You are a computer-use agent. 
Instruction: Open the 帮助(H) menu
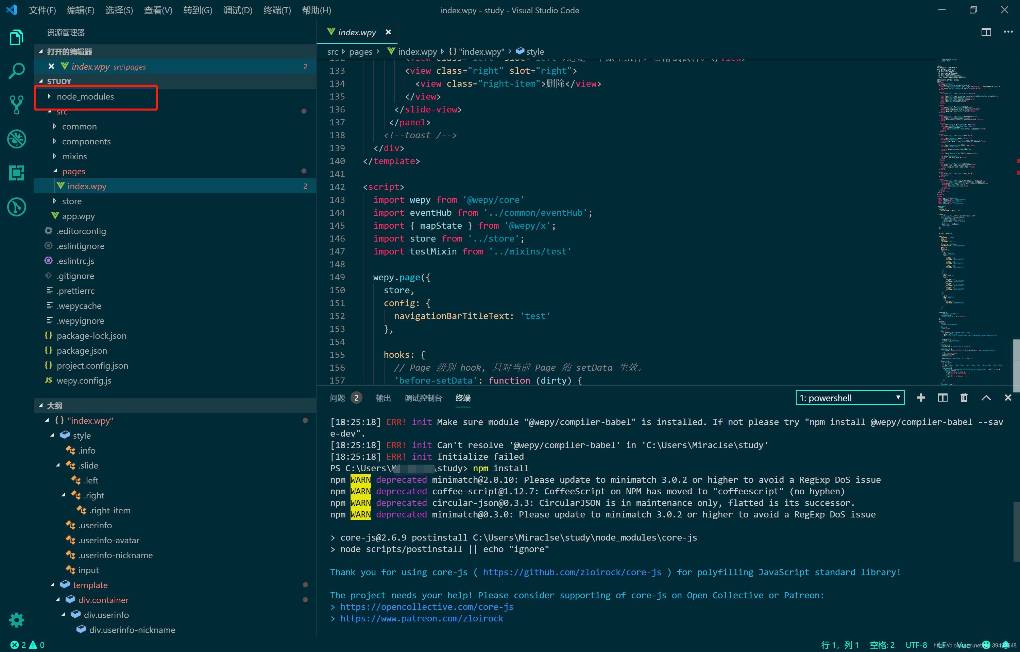click(317, 10)
